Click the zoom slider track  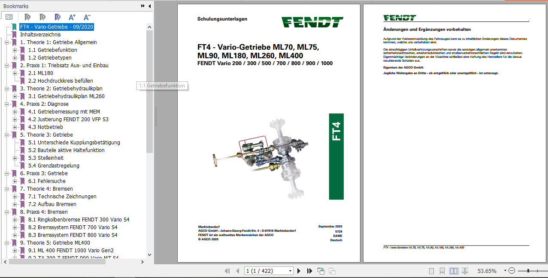(532, 271)
